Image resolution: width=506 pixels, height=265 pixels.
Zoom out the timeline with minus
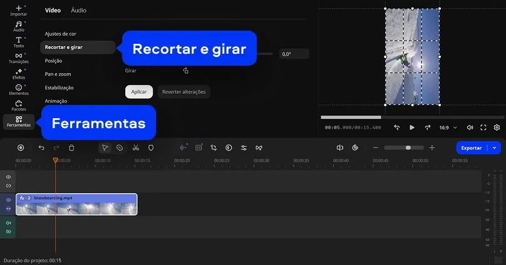click(375, 147)
